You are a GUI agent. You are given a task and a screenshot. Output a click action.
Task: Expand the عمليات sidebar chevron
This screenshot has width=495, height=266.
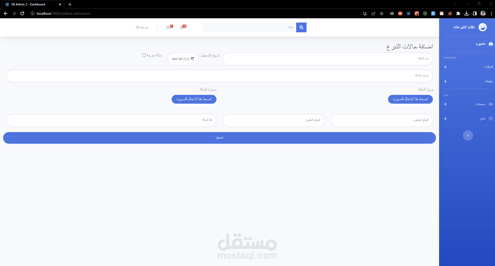(445, 81)
